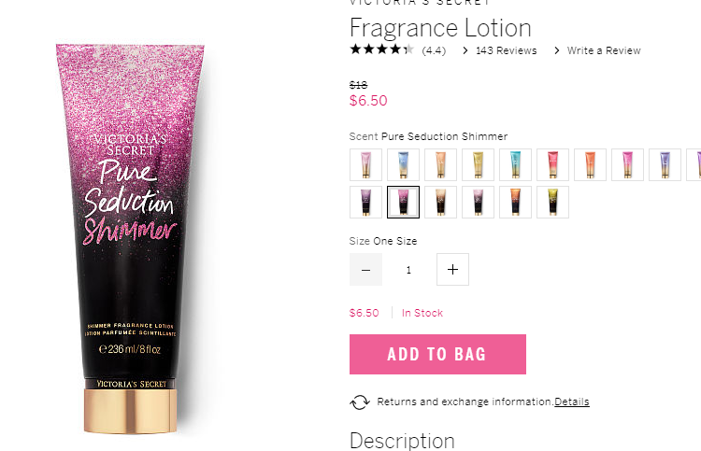Click the chevron before 143 Reviews
The width and height of the screenshot is (701, 451).
(465, 50)
